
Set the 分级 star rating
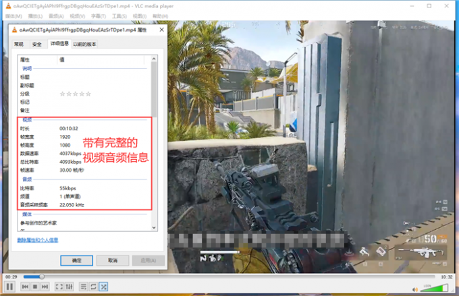[x=75, y=94]
